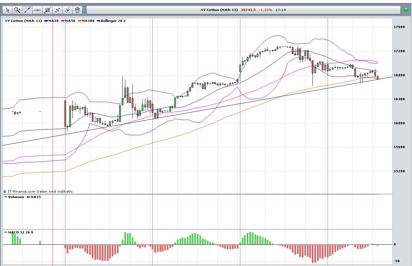
Task: Click the Bollinger 20 2 legend entry
Action: point(113,21)
